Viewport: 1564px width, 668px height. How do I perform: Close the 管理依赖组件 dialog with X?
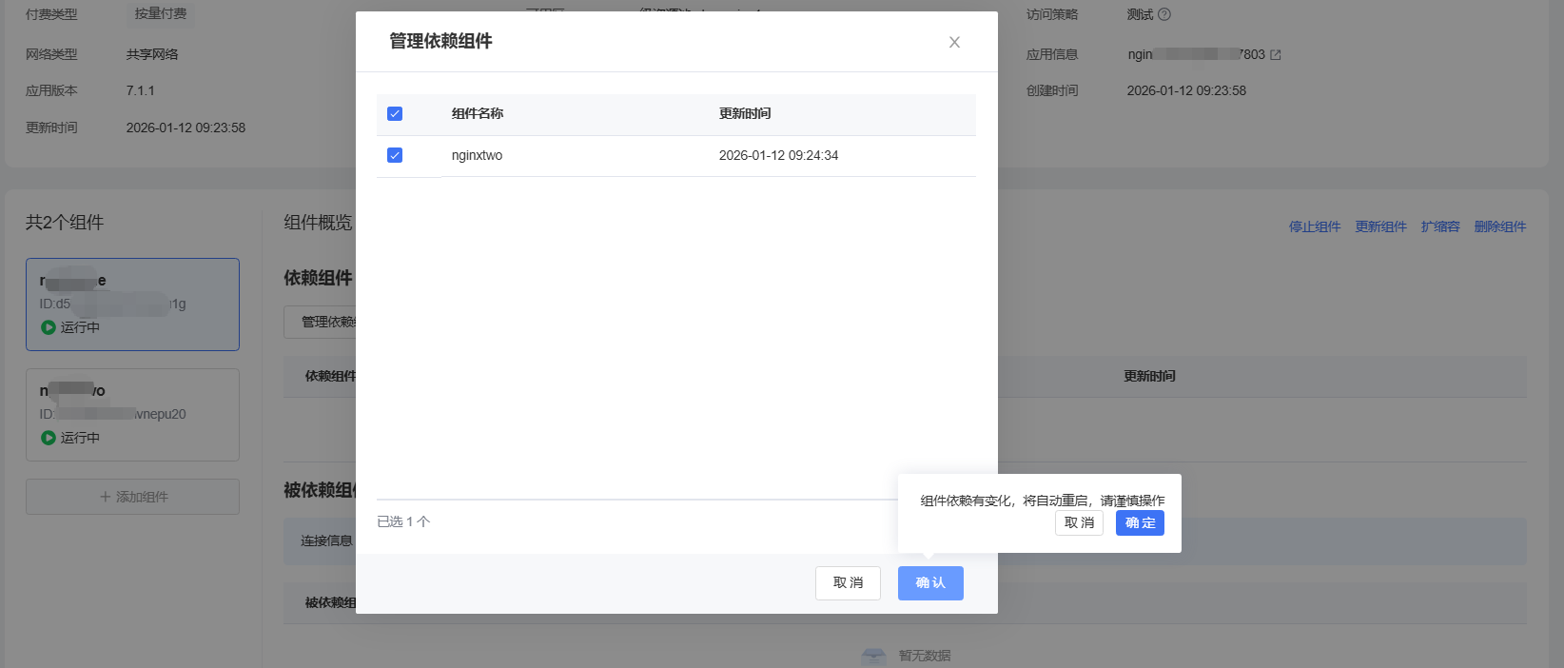click(x=954, y=42)
